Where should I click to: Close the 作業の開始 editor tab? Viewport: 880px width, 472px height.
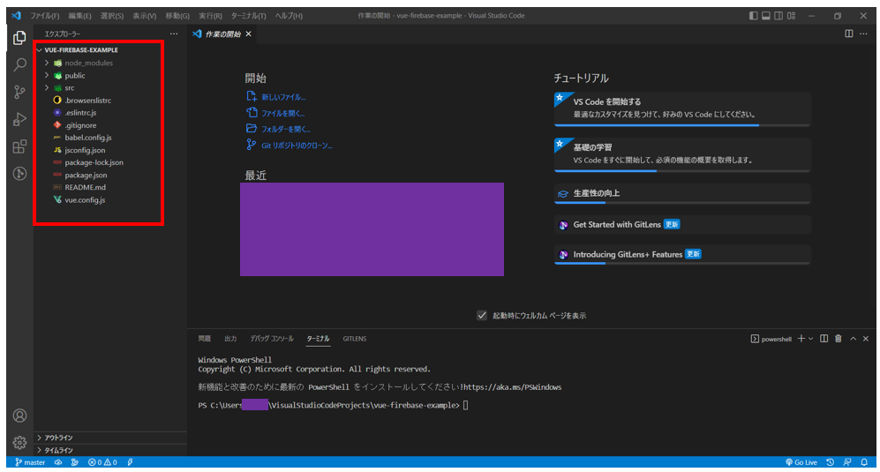click(x=248, y=34)
